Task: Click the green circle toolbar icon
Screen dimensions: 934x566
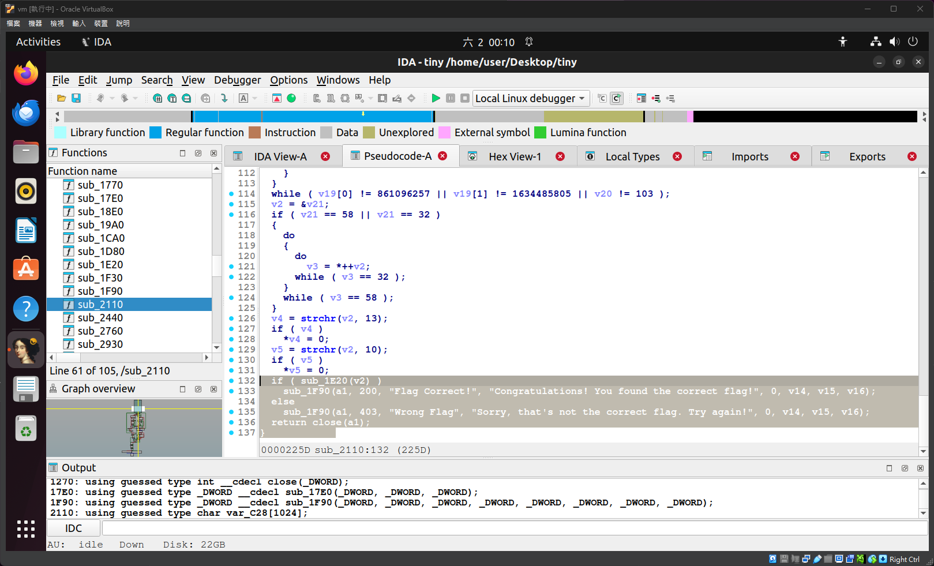Action: click(x=291, y=98)
